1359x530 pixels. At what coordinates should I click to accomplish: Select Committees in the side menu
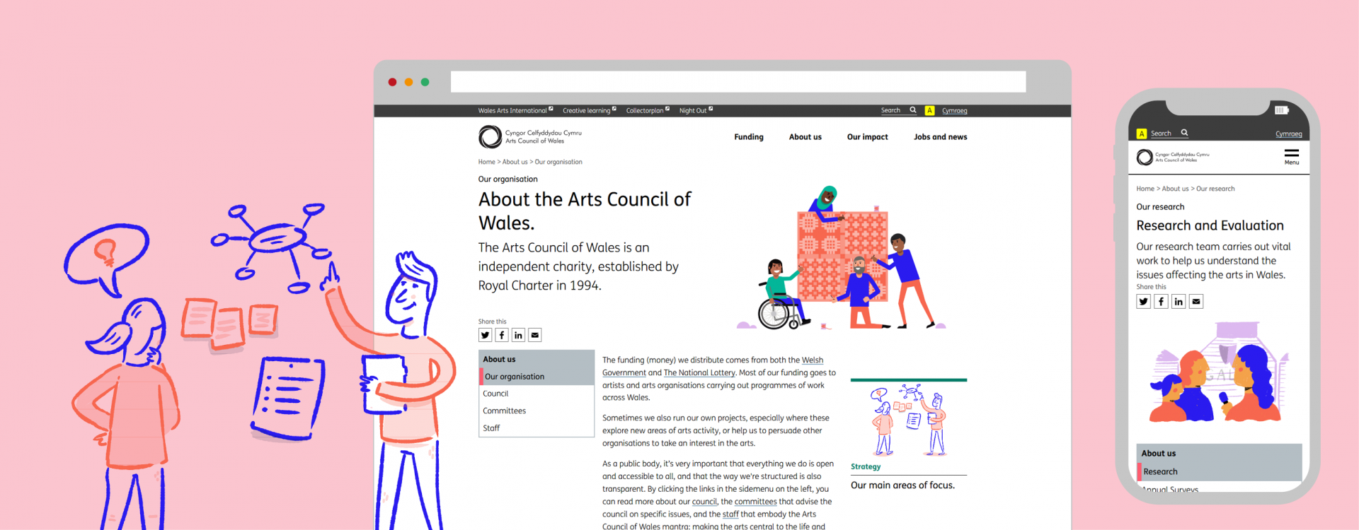point(537,411)
